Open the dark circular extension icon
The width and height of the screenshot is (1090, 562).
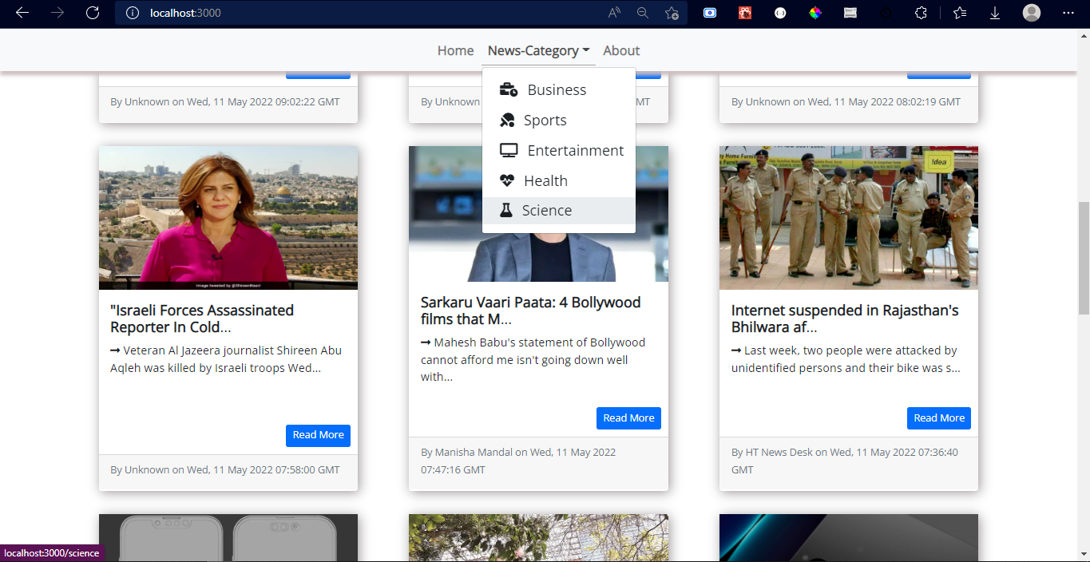coord(886,13)
